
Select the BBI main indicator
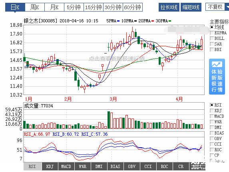212,49
